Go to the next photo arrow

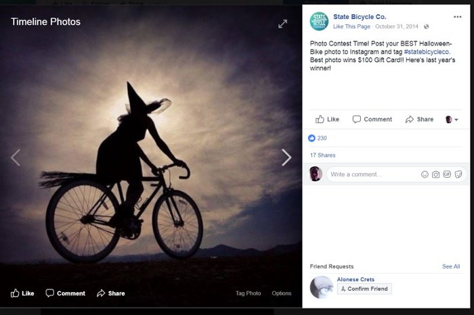click(286, 157)
